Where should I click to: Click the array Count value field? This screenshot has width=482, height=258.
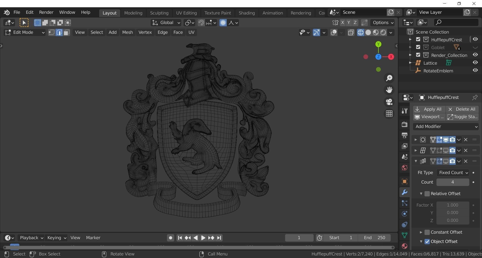click(x=453, y=182)
